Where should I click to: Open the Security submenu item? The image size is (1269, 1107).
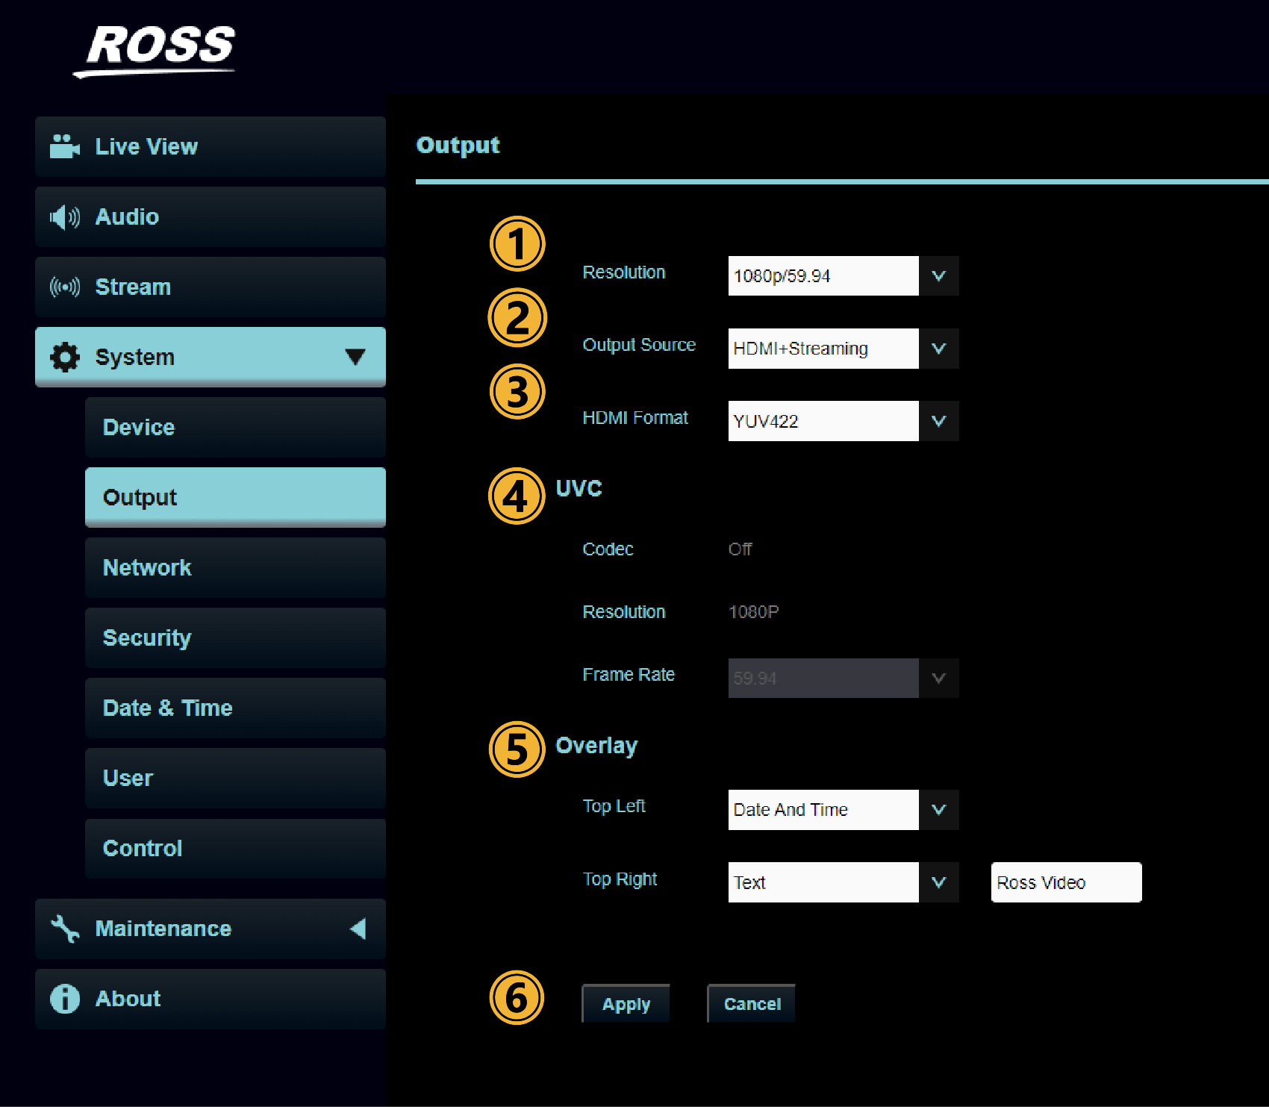(235, 638)
